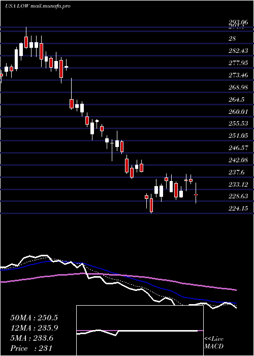This screenshot has height=356, width=254.
Task: Select the 282.43 price axis label
Action: pos(238,51)
